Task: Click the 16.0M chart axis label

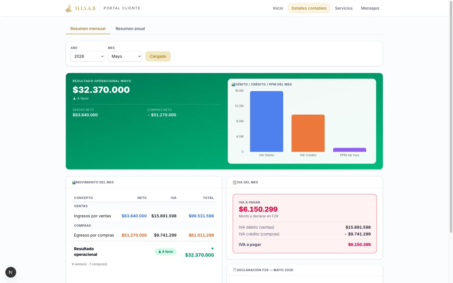Action: click(239, 91)
